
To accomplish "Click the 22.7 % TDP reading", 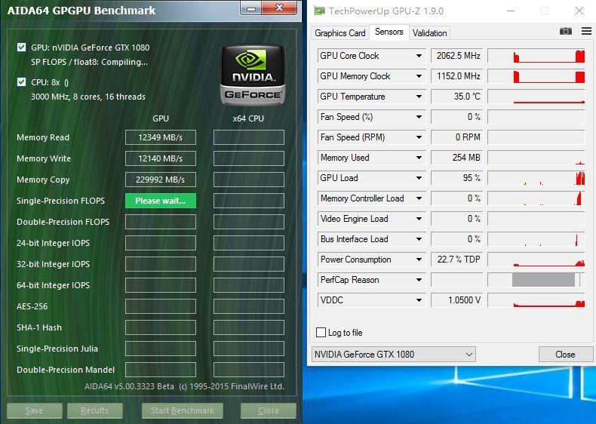I will pyautogui.click(x=457, y=260).
